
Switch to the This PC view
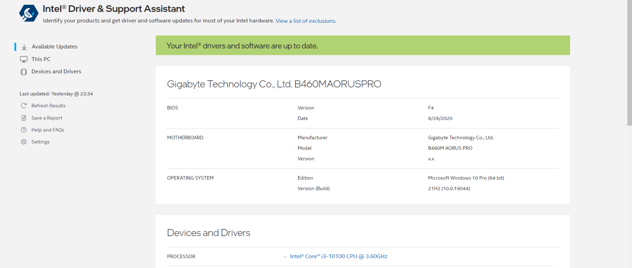pyautogui.click(x=41, y=59)
